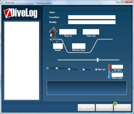Viewport: 134px width, 114px height.
Task: Click the dive list box on left
Action: (x=22, y=61)
